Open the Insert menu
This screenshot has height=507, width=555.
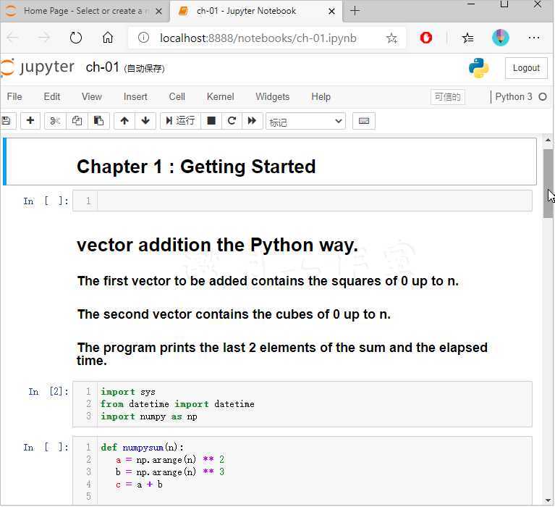pyautogui.click(x=135, y=96)
